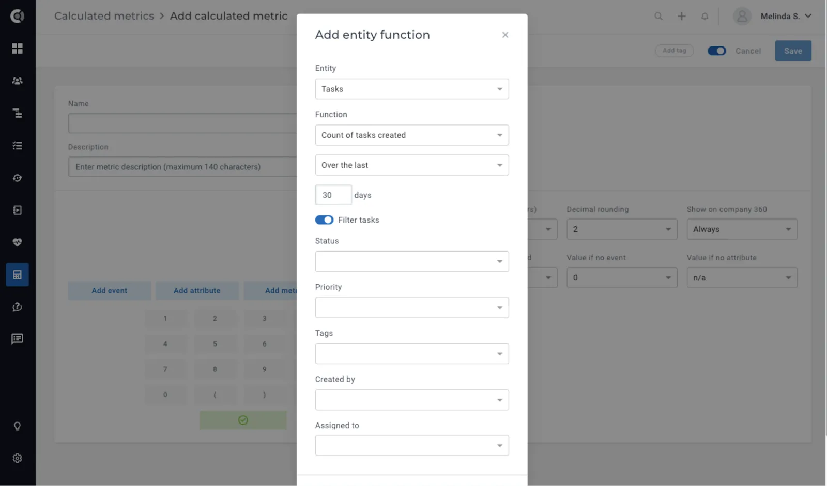Open the notifications bell icon
Screen dimensions: 827x486
click(x=705, y=16)
